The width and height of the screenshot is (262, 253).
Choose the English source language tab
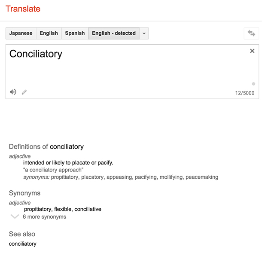(49, 33)
